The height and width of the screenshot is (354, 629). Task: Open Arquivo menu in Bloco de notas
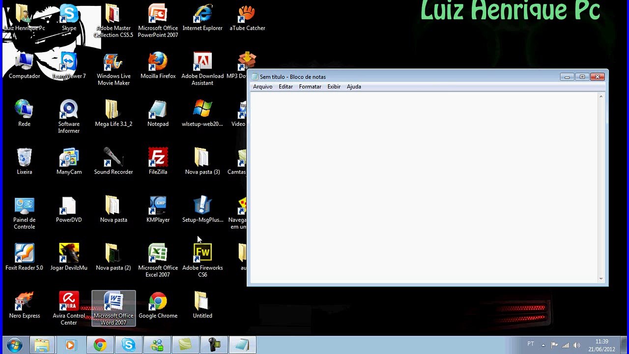pos(262,87)
